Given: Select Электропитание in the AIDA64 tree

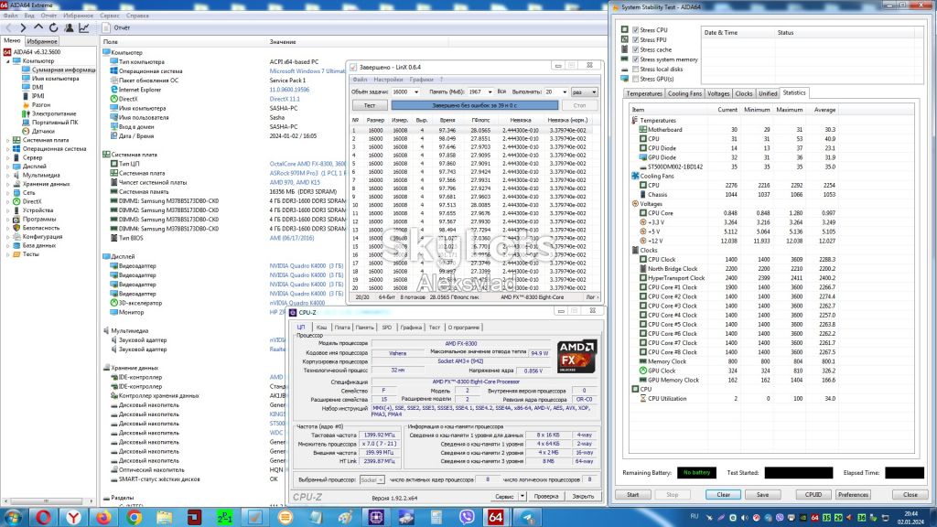Looking at the screenshot, I should click(54, 113).
